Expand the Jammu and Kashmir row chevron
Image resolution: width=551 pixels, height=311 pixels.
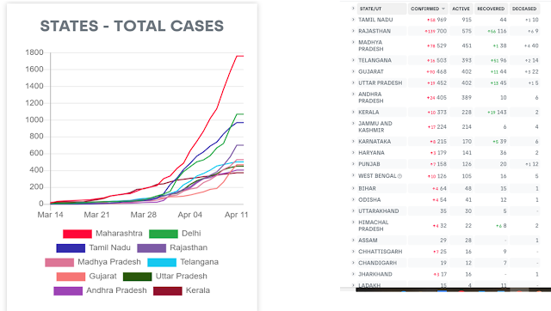click(353, 124)
